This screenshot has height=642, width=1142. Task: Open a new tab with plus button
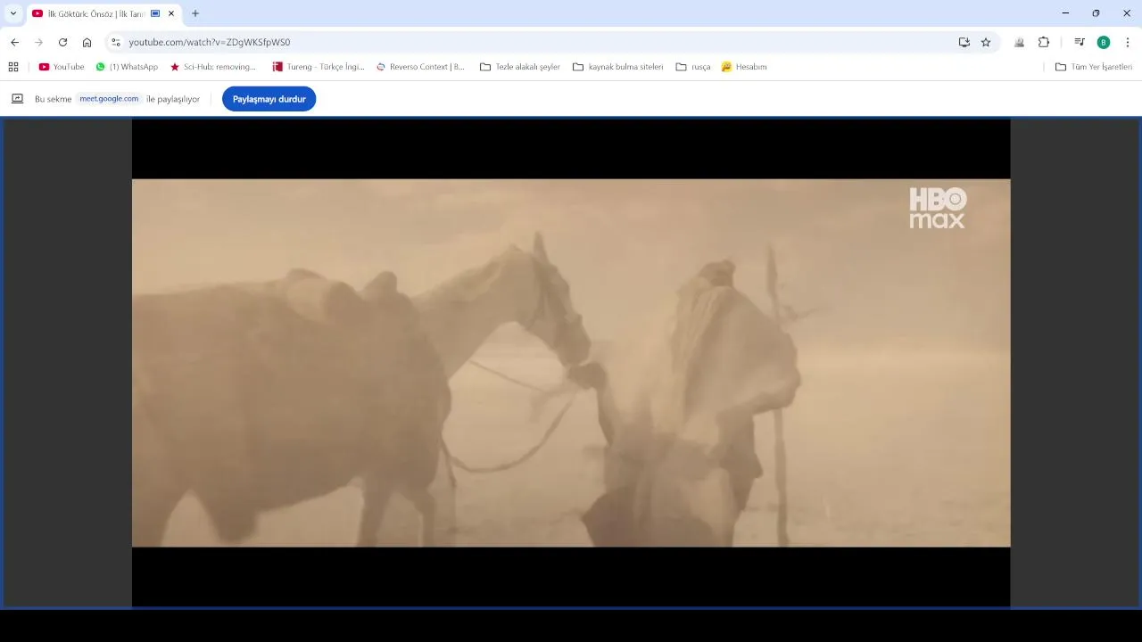[195, 13]
